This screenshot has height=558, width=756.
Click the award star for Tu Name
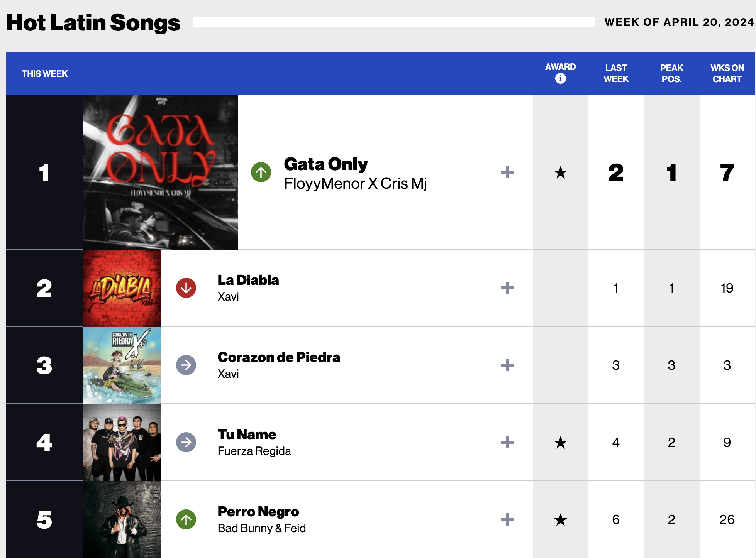point(560,443)
